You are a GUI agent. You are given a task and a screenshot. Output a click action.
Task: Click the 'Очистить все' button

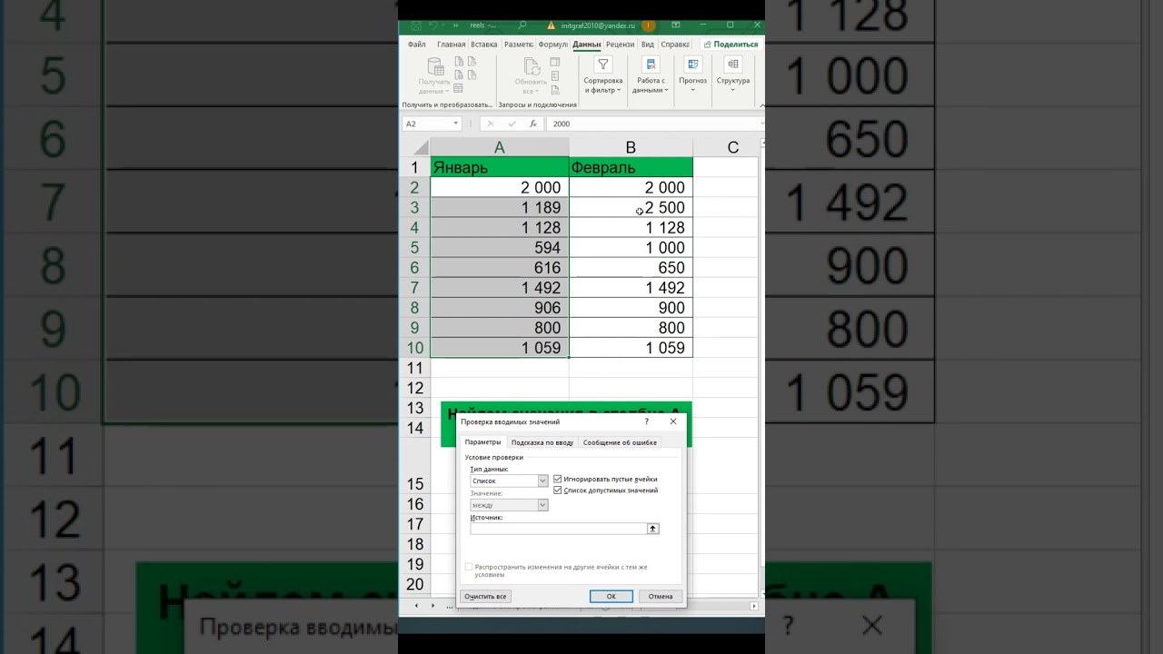(485, 597)
